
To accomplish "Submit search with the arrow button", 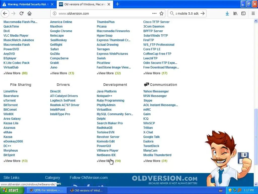I will [203, 14].
